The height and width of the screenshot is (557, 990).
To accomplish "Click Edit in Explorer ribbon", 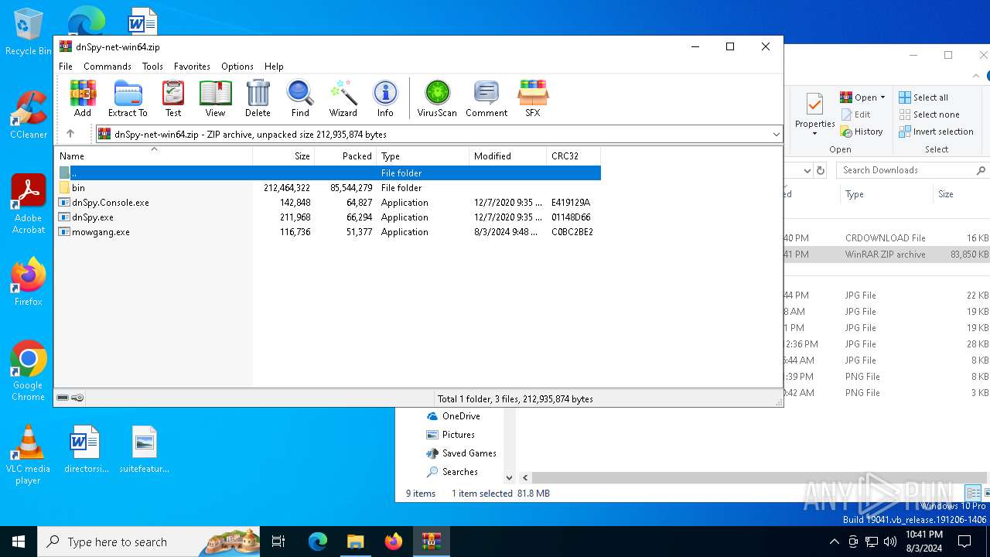I will pos(855,114).
